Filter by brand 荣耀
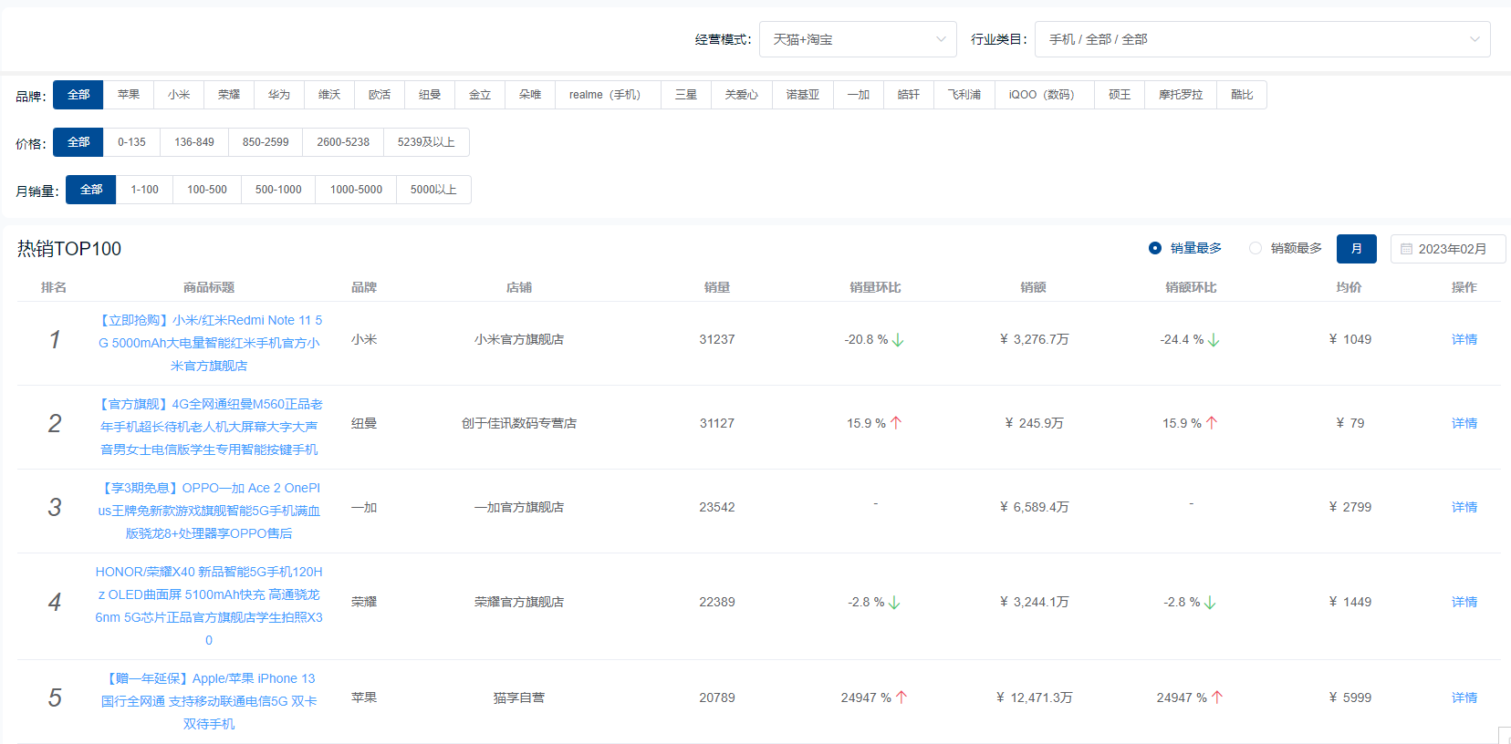This screenshot has height=744, width=1511. tap(229, 95)
